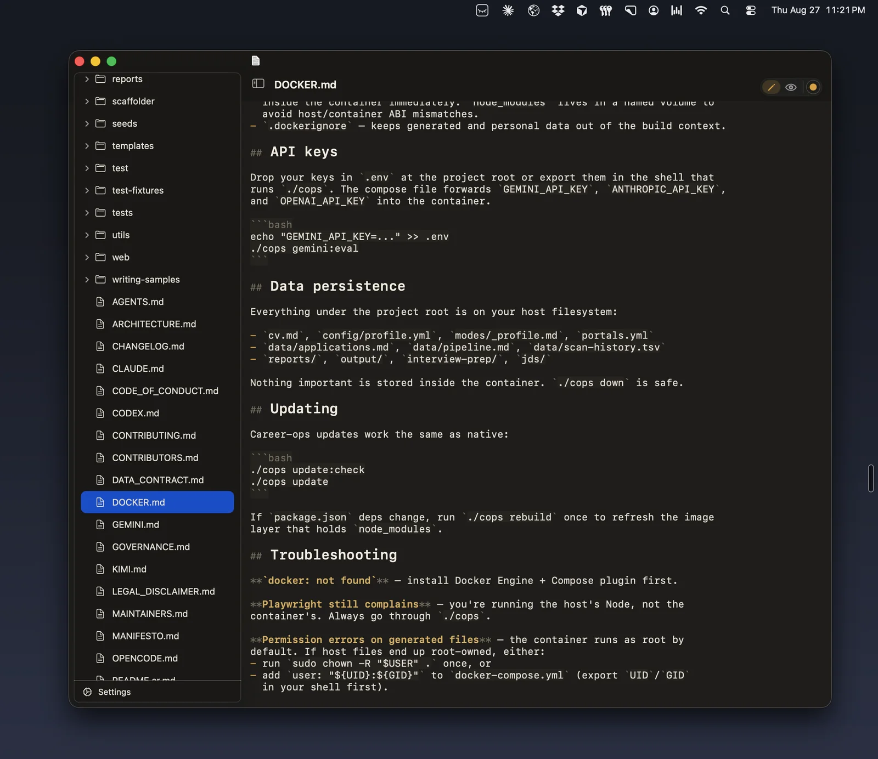Screen dimensions: 878x759
Task: Open the user account circle menu bar icon
Action: (x=654, y=10)
